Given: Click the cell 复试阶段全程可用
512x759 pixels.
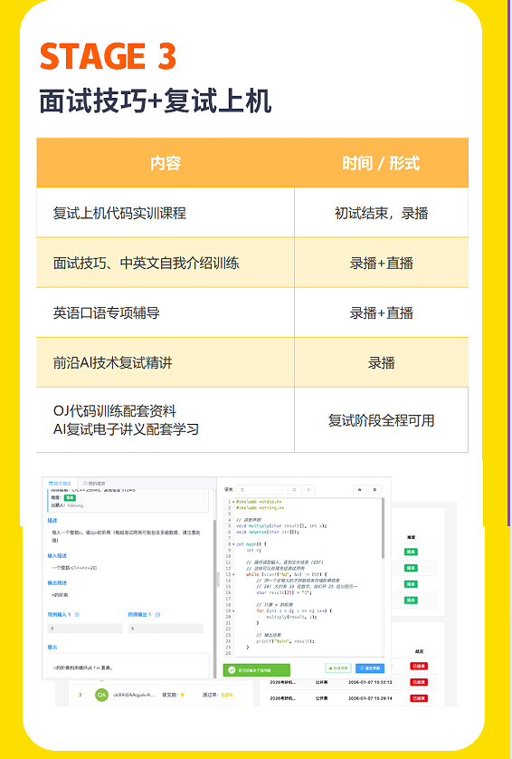Looking at the screenshot, I should [381, 420].
